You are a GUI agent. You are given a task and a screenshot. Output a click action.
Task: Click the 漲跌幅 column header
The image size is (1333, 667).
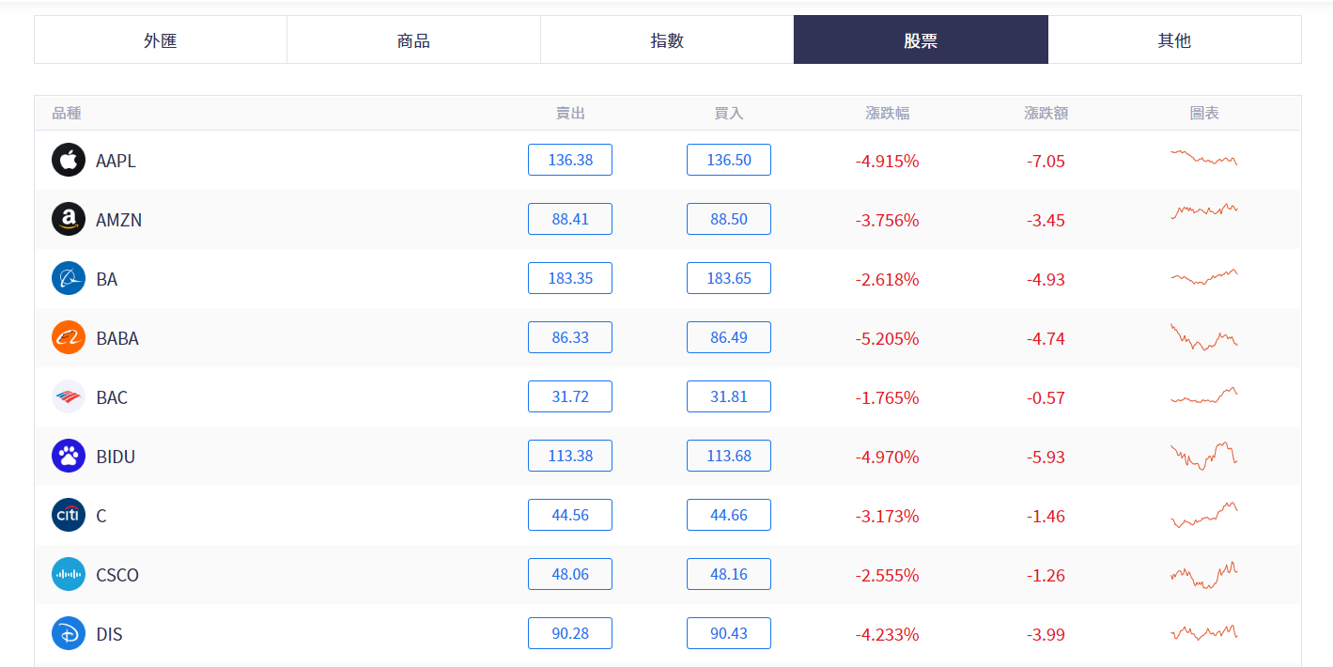(887, 114)
